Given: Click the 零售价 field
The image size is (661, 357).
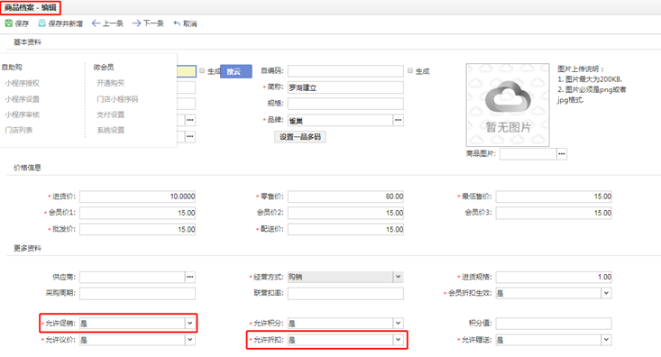Looking at the screenshot, I should [x=345, y=197].
